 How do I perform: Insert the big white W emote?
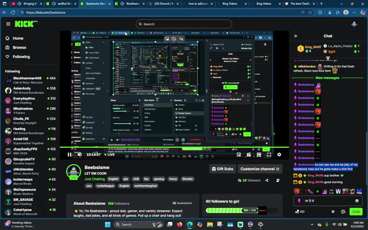[x=338, y=192]
